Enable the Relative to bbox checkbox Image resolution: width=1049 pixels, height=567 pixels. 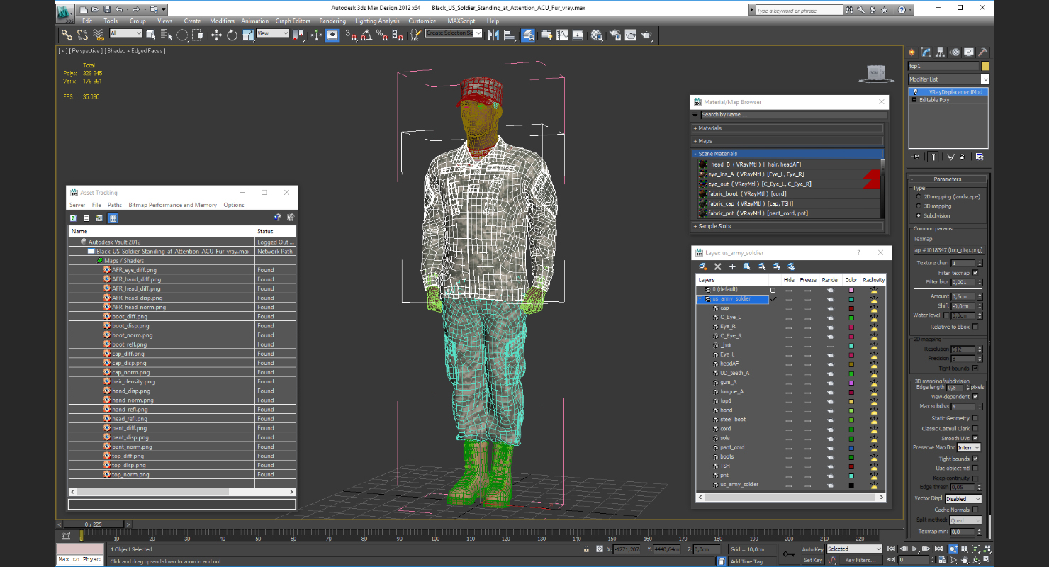point(975,327)
